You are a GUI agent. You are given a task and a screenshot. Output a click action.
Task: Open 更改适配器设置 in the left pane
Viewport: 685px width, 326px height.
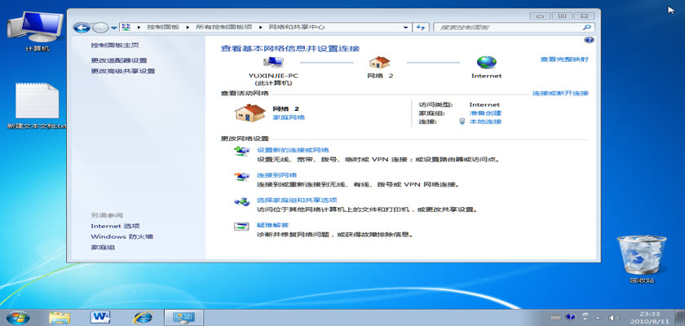point(119,60)
